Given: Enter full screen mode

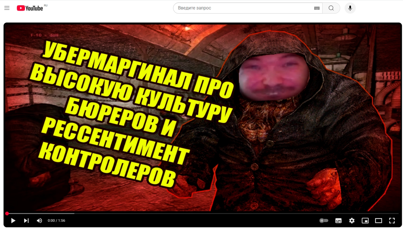Looking at the screenshot, I should click(x=392, y=221).
